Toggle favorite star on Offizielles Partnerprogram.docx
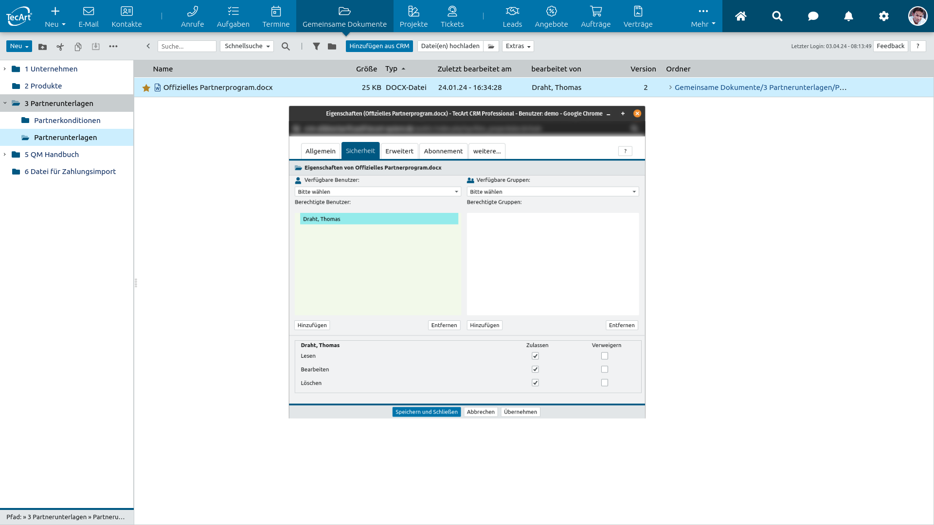This screenshot has height=525, width=934. (x=146, y=88)
